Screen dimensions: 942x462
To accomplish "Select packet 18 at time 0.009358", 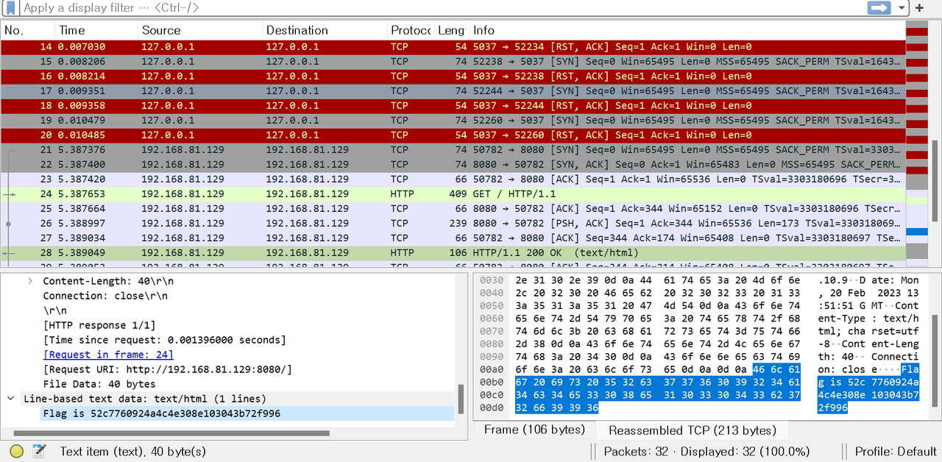I will [452, 106].
